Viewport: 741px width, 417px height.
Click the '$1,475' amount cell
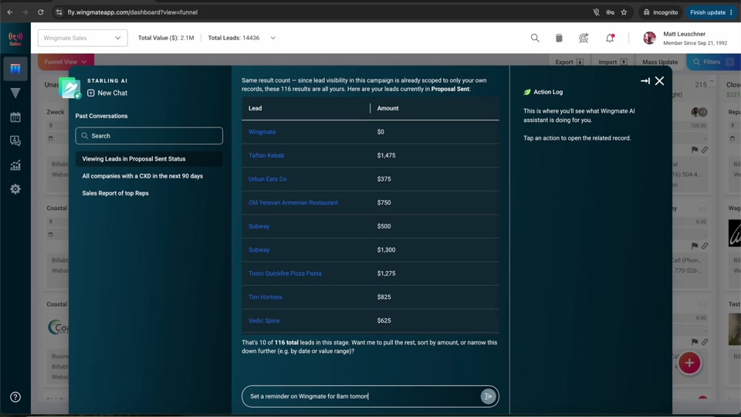pos(386,155)
